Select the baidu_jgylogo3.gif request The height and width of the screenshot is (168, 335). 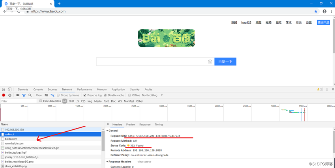[51, 152]
